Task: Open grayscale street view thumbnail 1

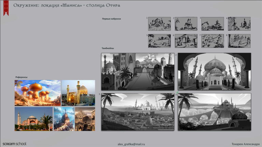Action: click(x=138, y=72)
